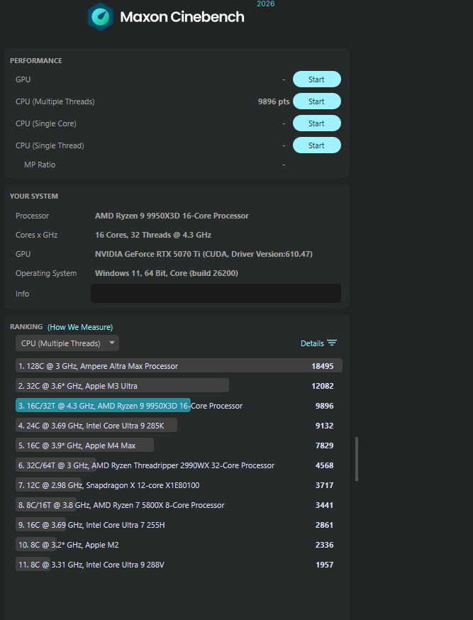The height and width of the screenshot is (620, 473).
Task: Click the MP Ratio label
Action: click(40, 165)
